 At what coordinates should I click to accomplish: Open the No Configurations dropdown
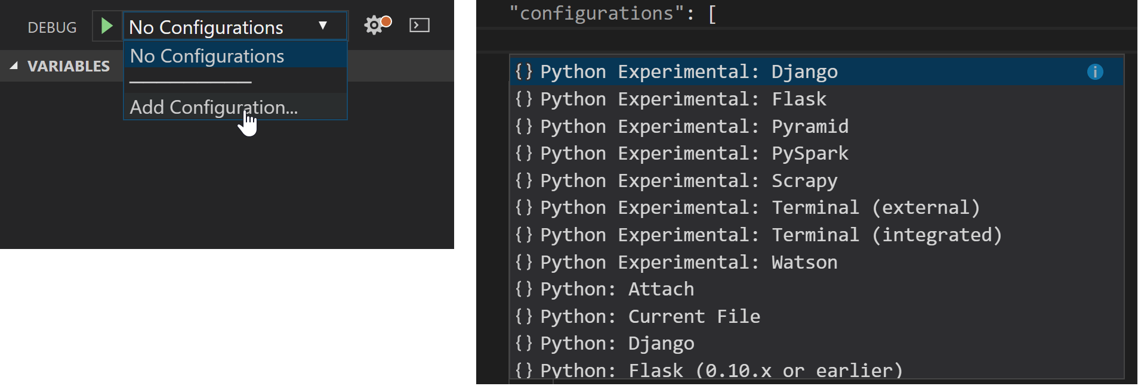pos(235,27)
